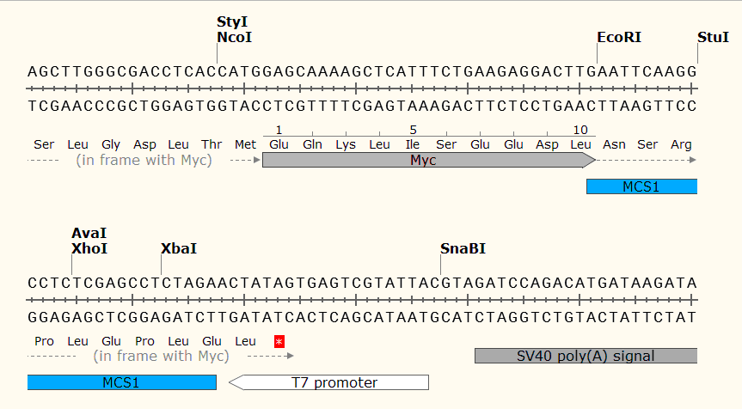Click the StuI enzyme site label
Image resolution: width=742 pixels, height=409 pixels.
(x=713, y=38)
